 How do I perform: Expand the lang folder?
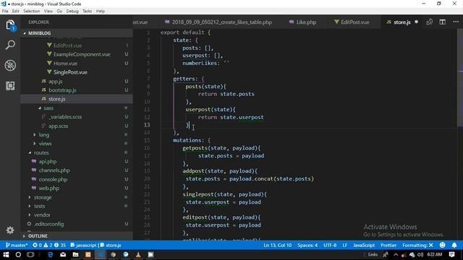[x=43, y=135]
